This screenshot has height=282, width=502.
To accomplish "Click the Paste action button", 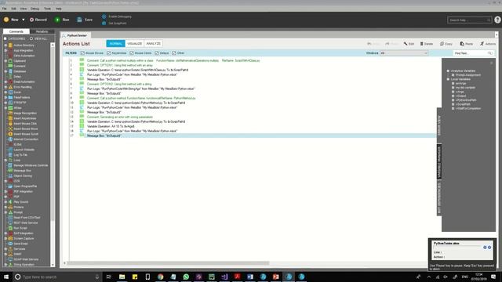I will 467,44.
